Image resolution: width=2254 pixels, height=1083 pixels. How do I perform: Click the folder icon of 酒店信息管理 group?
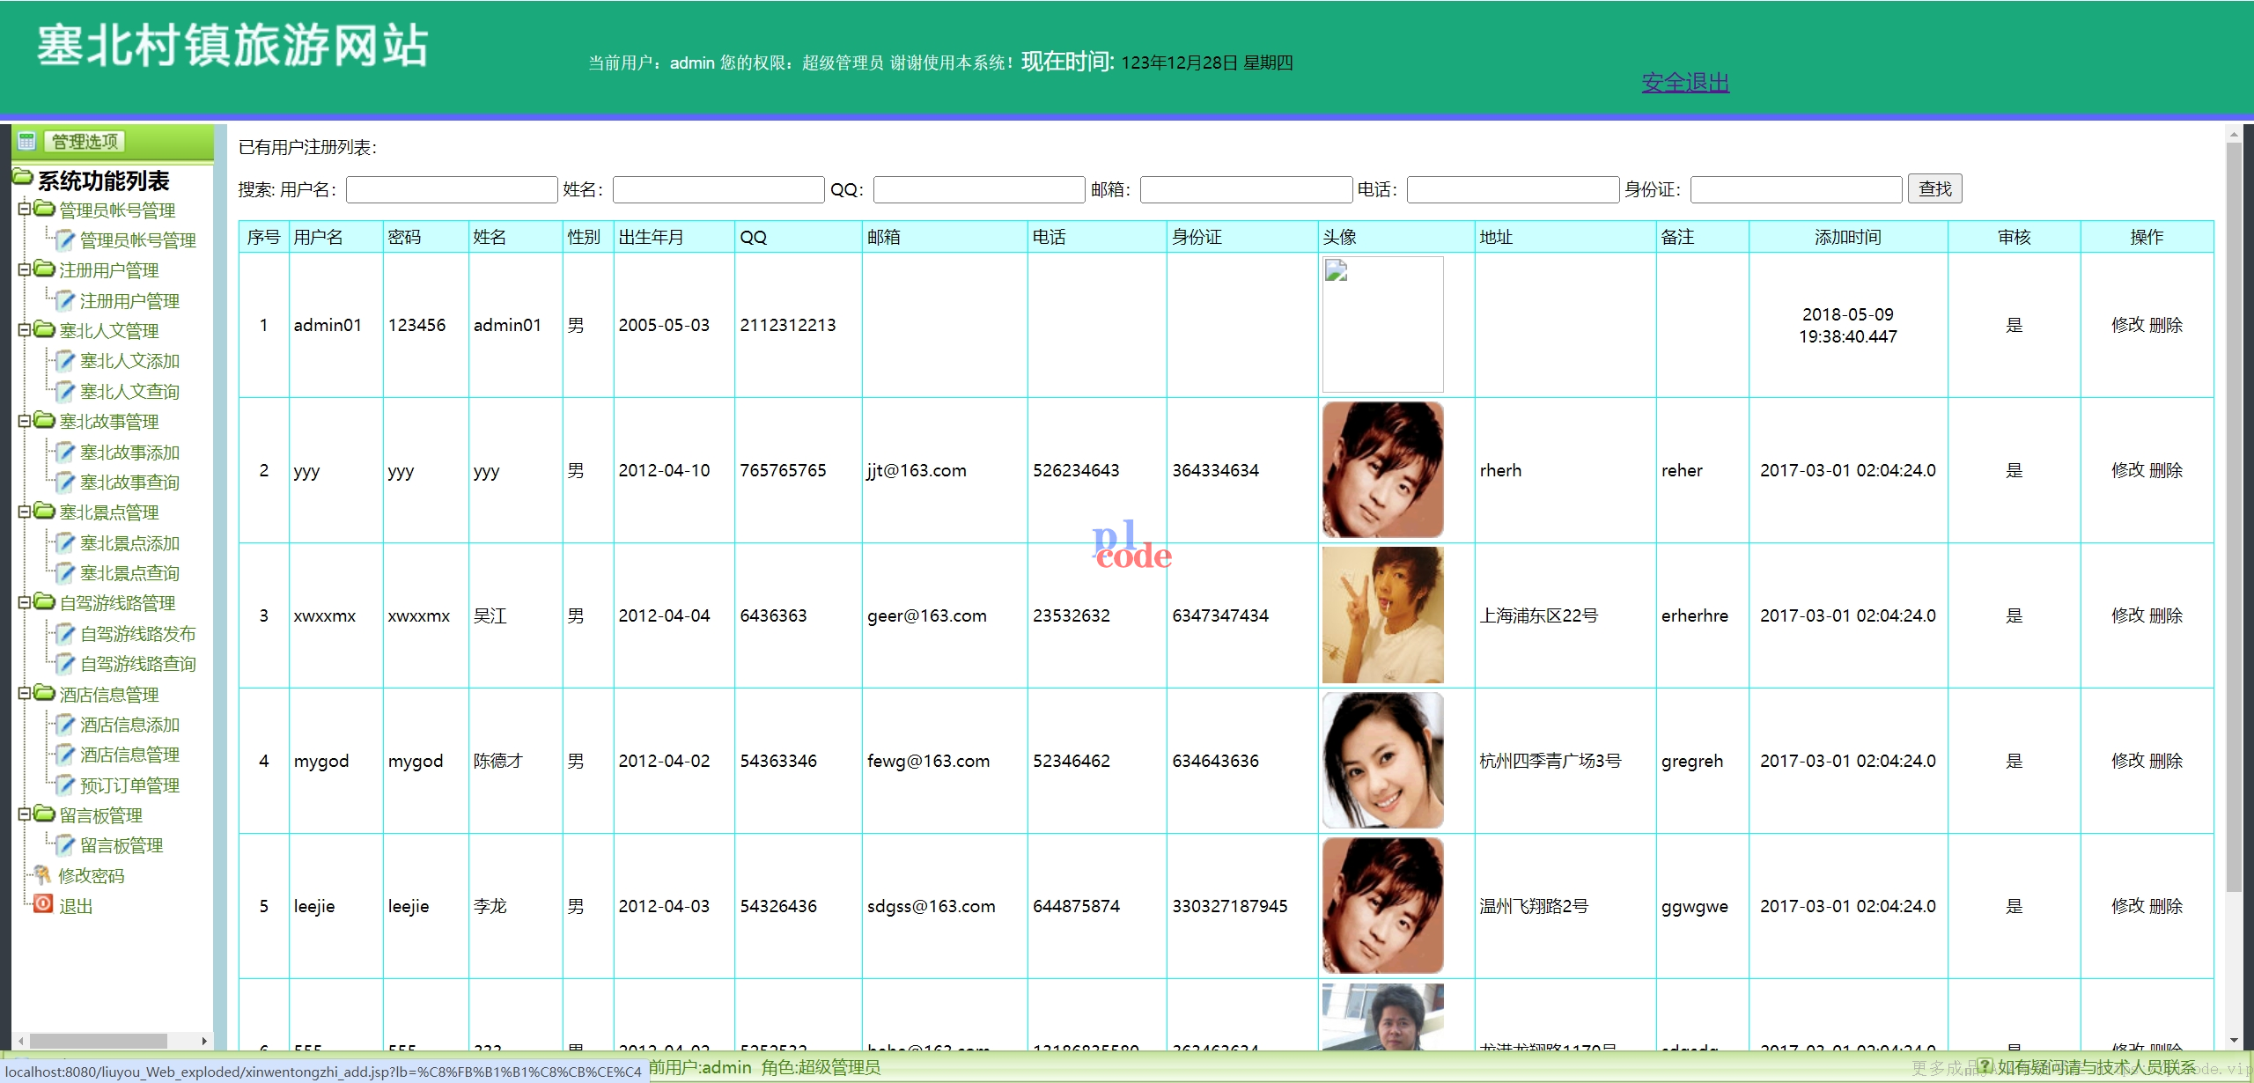(x=44, y=693)
